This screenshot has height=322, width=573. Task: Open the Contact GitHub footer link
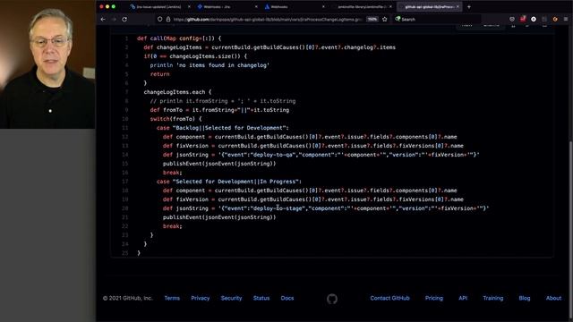389,298
